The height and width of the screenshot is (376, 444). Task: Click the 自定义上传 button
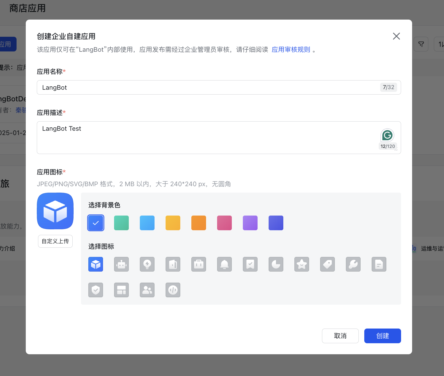click(x=55, y=241)
